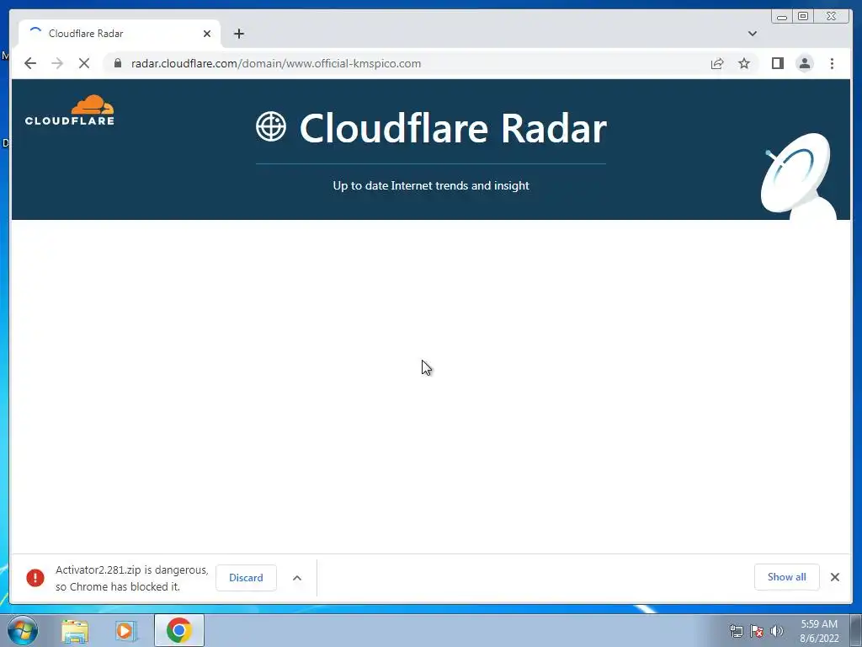Click the Cloudflare Radar title
The image size is (862, 647).
[453, 129]
